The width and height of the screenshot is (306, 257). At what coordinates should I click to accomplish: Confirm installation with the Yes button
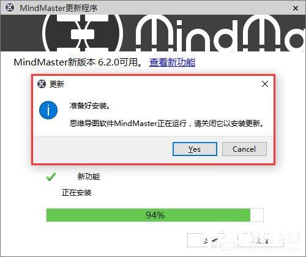[x=195, y=149]
